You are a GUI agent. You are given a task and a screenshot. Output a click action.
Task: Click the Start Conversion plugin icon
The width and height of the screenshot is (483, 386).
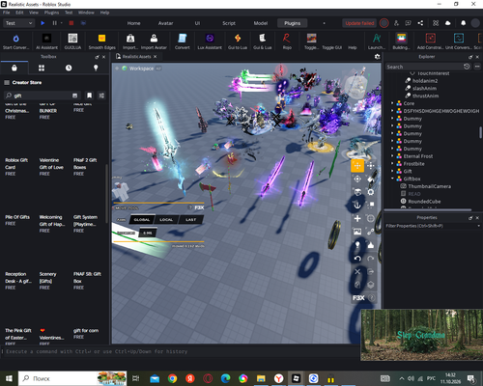15,39
